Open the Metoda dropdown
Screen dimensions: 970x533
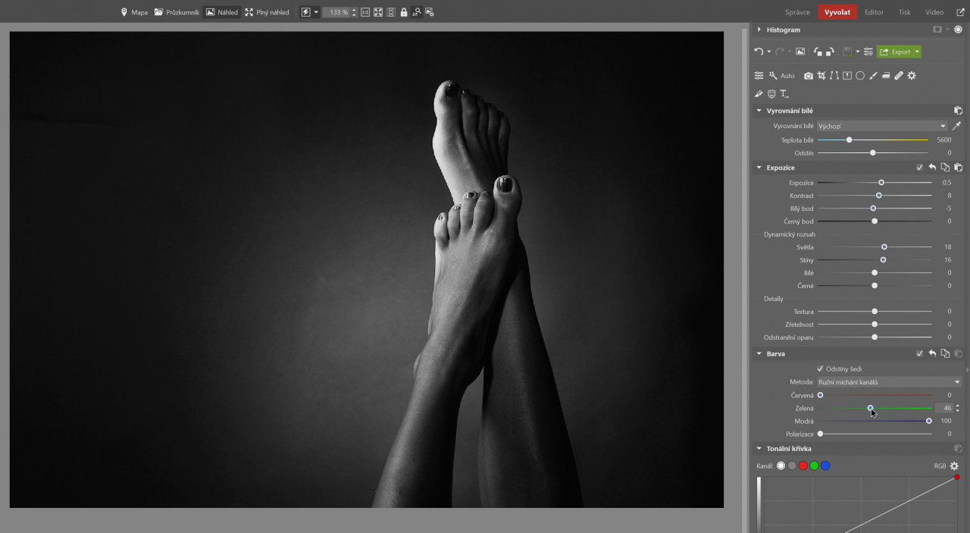tap(889, 382)
